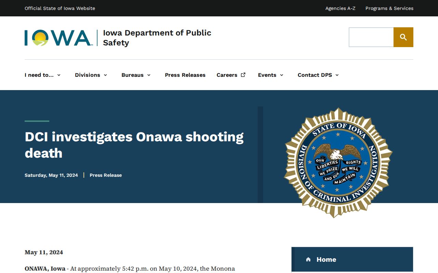Click the Iowa state logo
This screenshot has height=273, width=438.
(59, 38)
